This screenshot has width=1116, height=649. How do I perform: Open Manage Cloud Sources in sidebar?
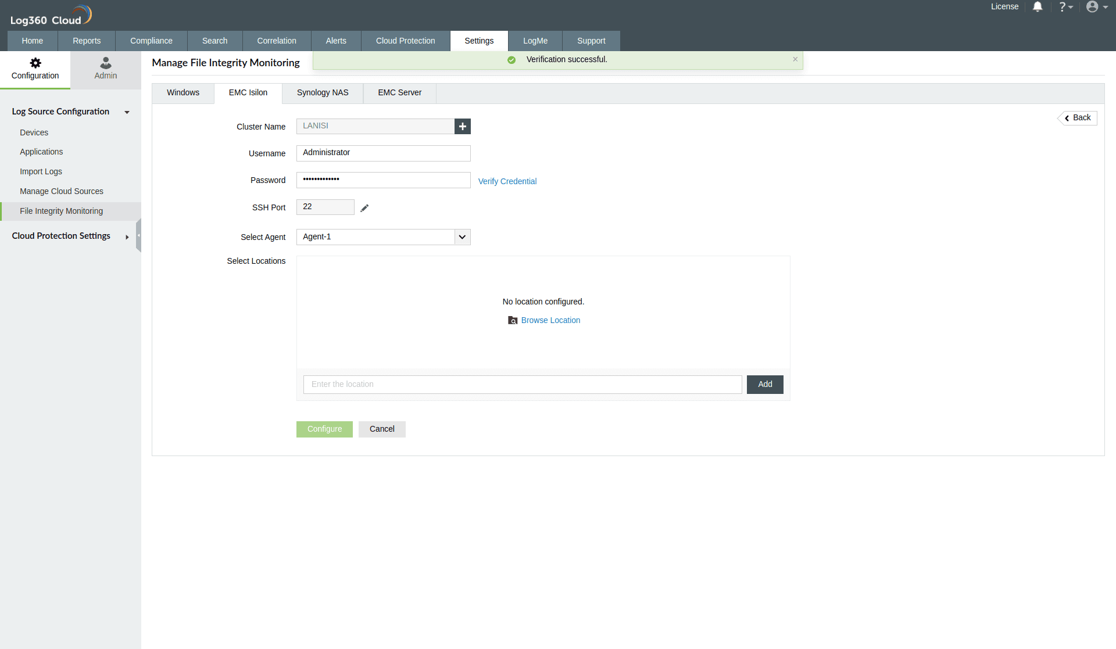[x=62, y=191]
